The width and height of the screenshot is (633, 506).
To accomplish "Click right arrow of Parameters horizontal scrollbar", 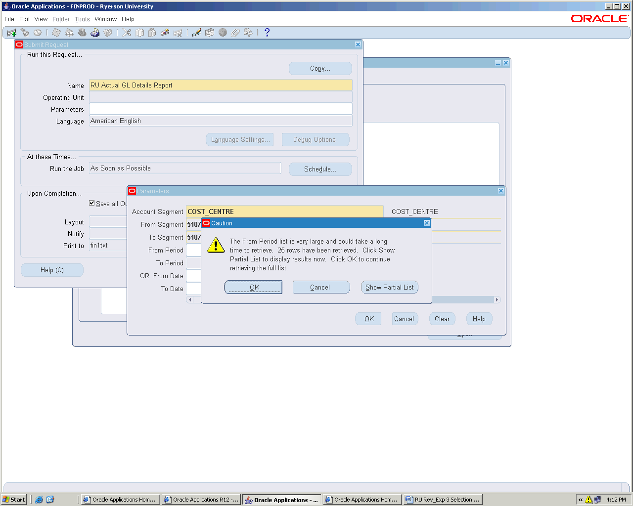I will pyautogui.click(x=497, y=299).
